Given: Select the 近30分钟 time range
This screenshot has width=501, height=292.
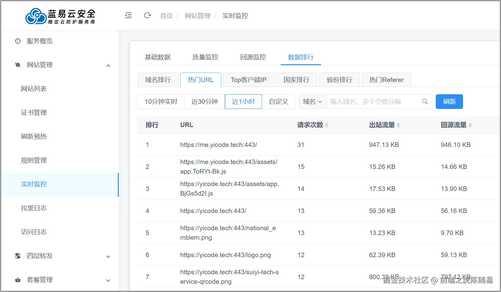Looking at the screenshot, I should (x=204, y=102).
